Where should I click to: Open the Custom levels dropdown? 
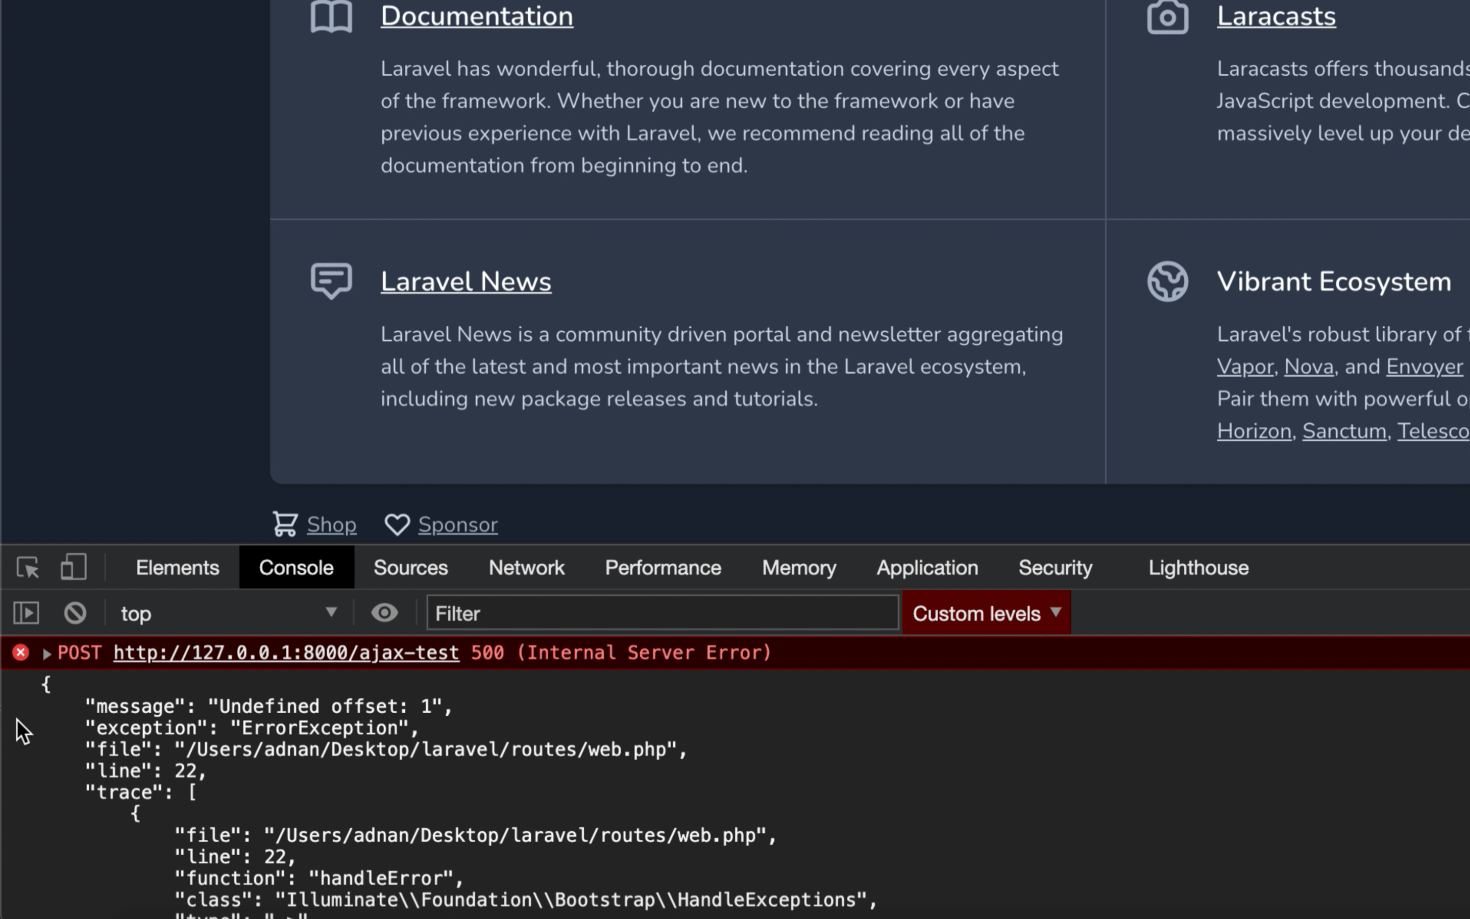click(x=987, y=613)
